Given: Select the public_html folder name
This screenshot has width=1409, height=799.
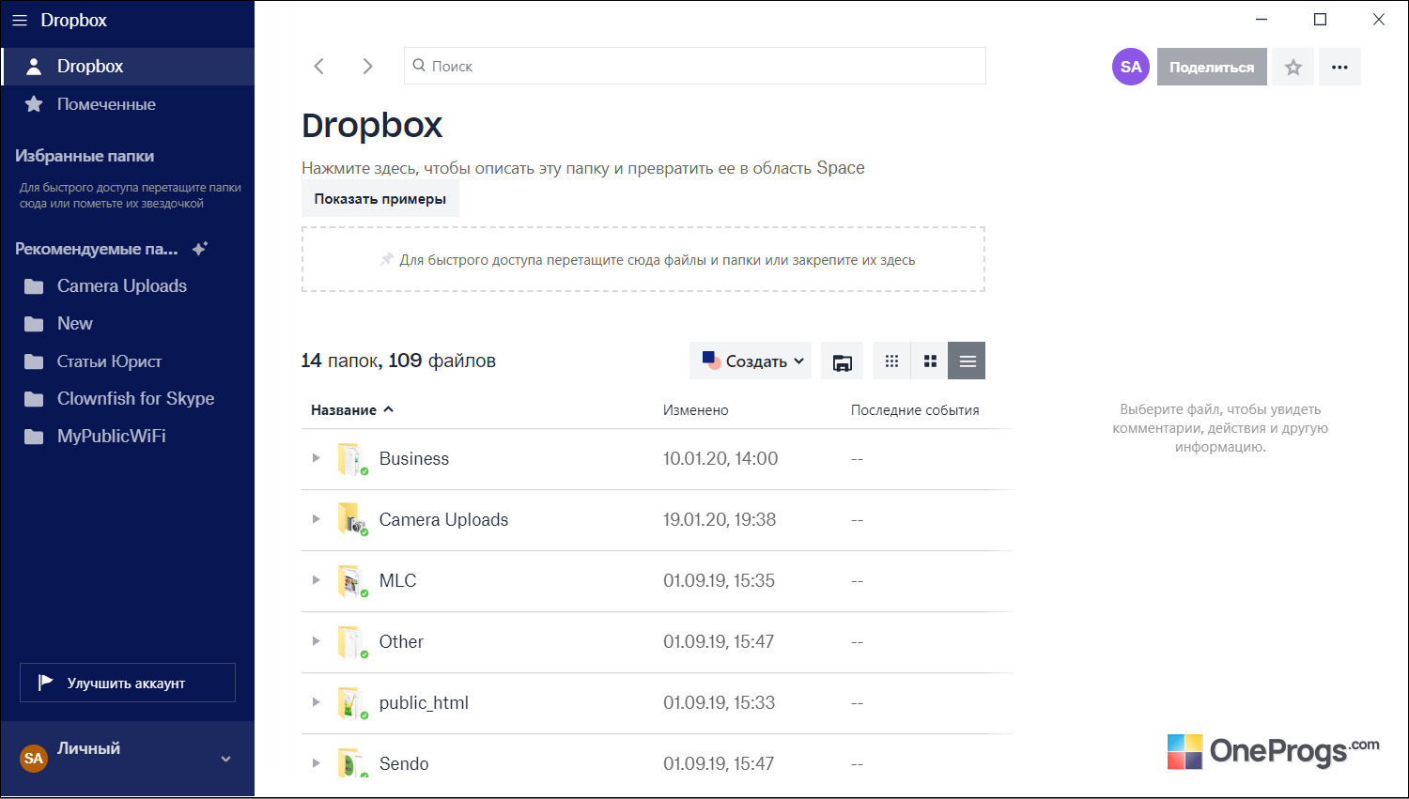Looking at the screenshot, I should point(424,703).
